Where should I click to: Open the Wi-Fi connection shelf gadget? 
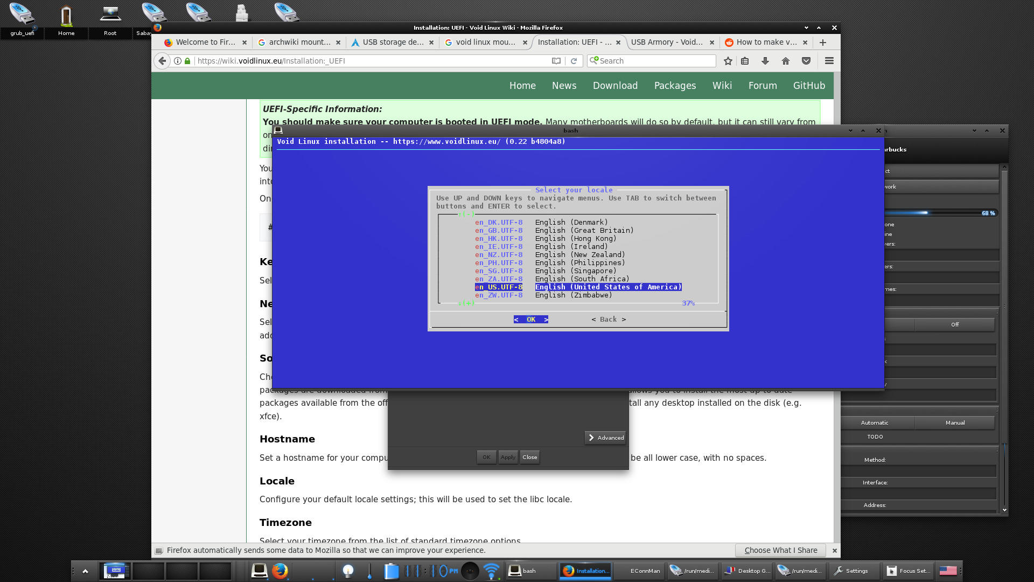point(491,571)
